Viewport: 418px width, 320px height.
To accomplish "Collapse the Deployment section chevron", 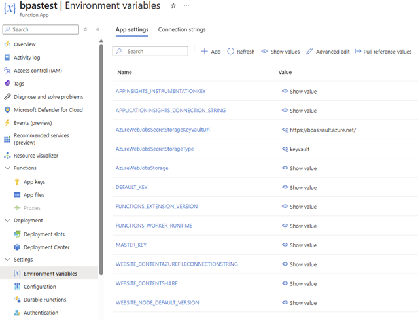I will click(7, 221).
